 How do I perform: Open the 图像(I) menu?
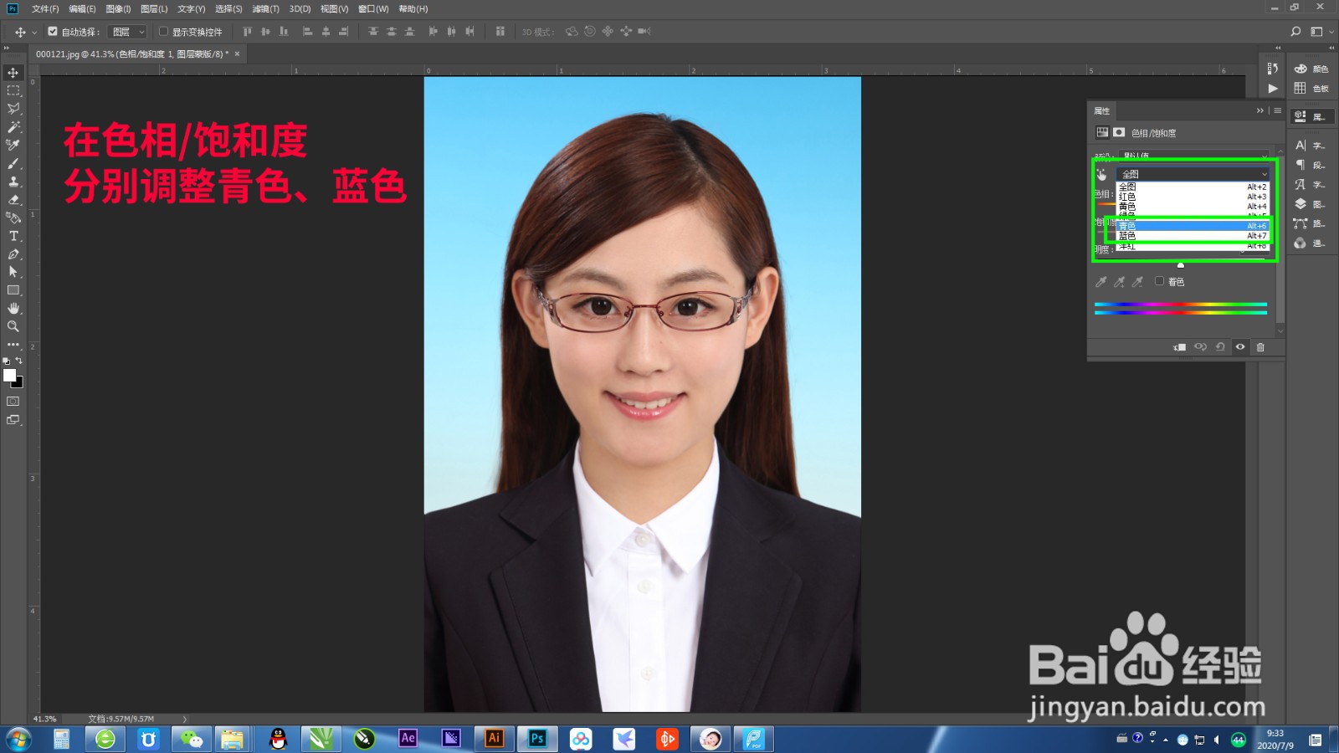point(118,8)
